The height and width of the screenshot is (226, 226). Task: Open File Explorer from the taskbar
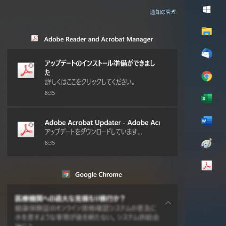coord(207,31)
